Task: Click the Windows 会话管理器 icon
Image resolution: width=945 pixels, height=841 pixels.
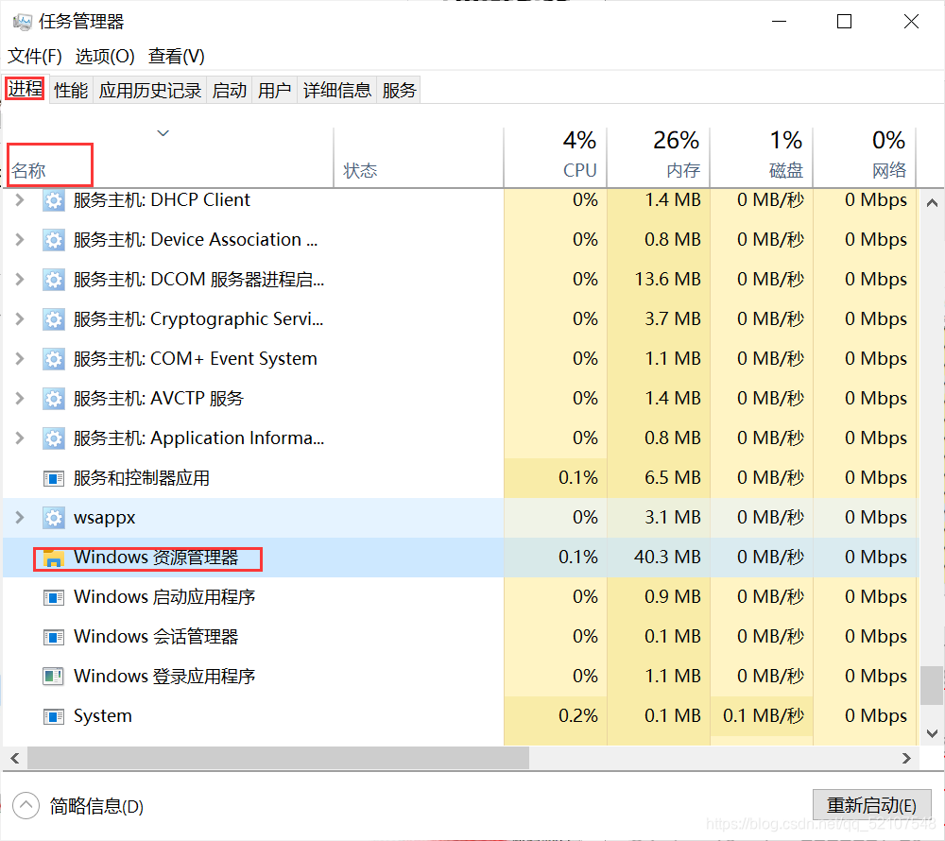Action: pos(54,638)
